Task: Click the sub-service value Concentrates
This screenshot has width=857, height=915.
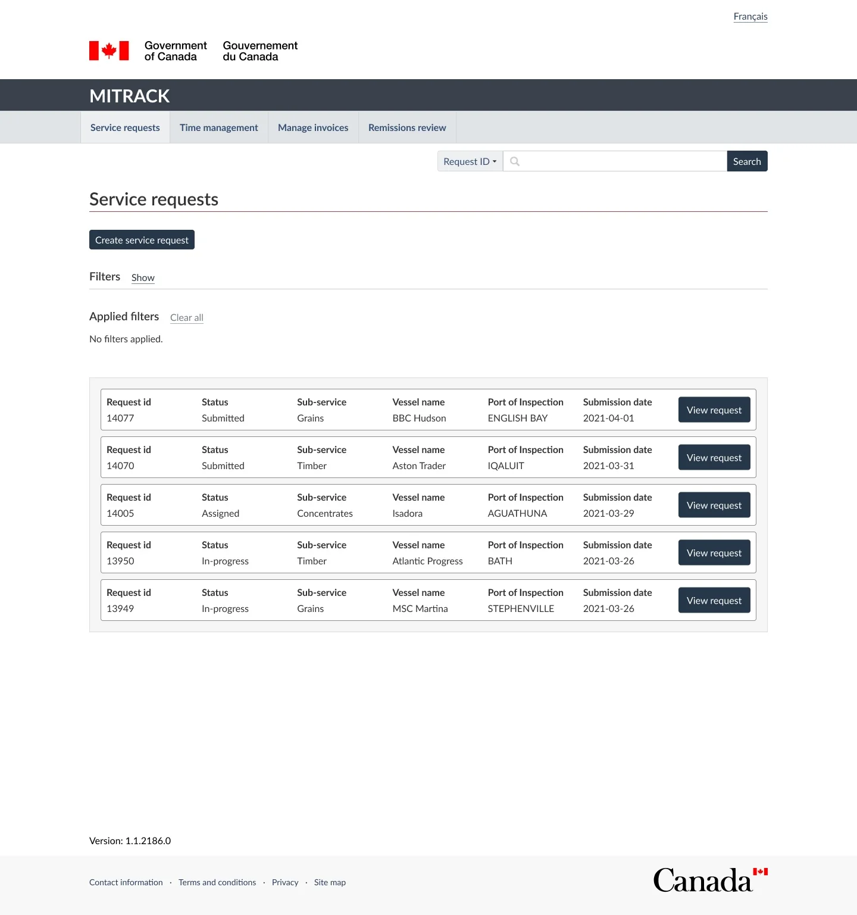Action: click(x=325, y=513)
